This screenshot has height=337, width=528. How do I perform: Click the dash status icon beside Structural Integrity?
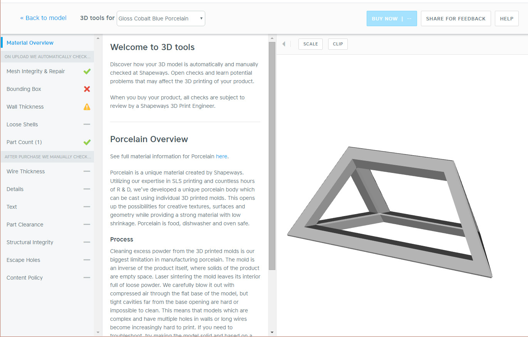(87, 242)
